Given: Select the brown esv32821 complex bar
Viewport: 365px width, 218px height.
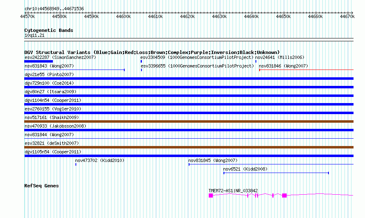Looking at the screenshot, I should [x=189, y=147].
